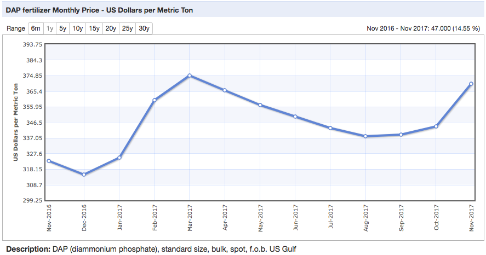Click the Mar-2017 peak data point

pos(190,76)
